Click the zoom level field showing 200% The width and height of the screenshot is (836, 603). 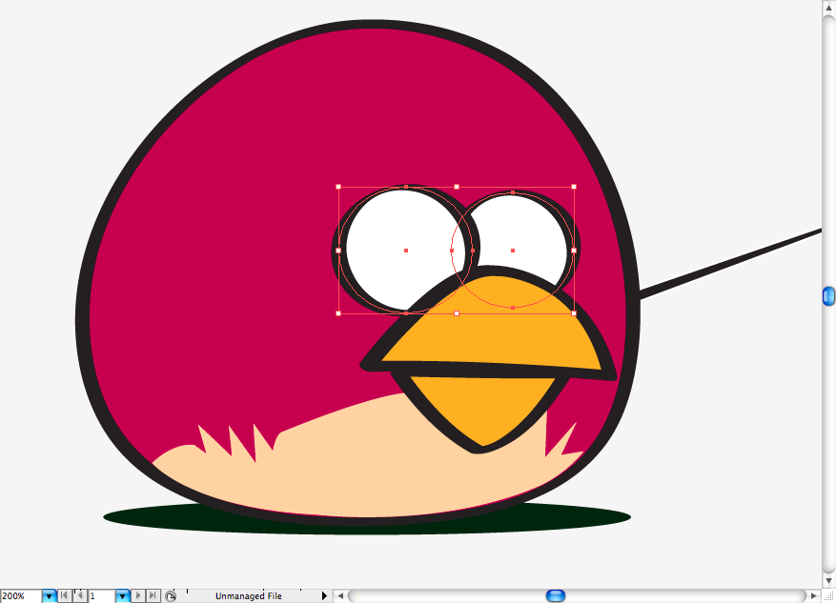coord(21,596)
